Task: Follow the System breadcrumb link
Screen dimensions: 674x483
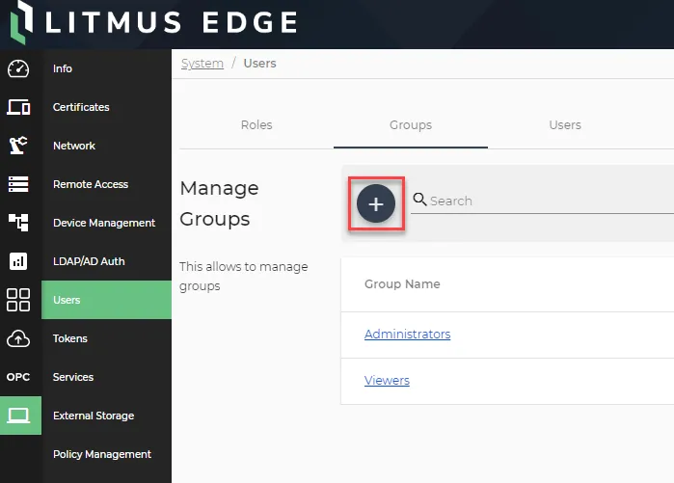Action: [x=202, y=64]
